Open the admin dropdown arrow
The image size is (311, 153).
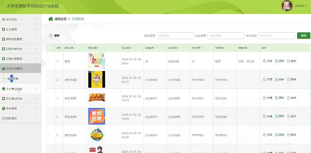(x=306, y=6)
